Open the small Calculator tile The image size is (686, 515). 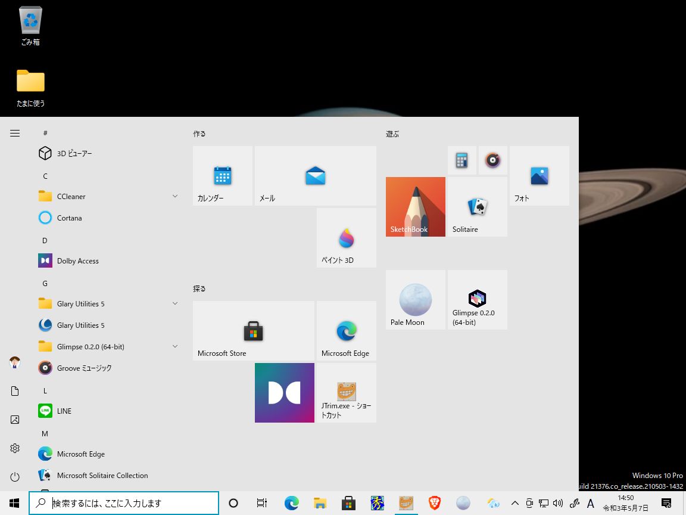(x=462, y=160)
